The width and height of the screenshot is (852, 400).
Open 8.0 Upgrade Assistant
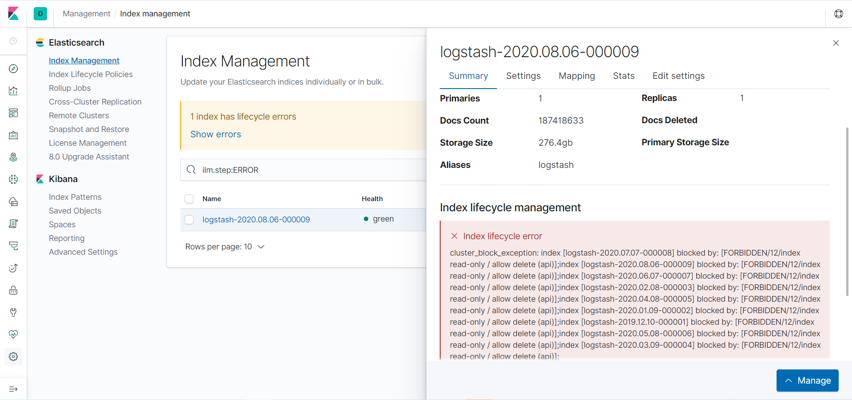click(89, 157)
